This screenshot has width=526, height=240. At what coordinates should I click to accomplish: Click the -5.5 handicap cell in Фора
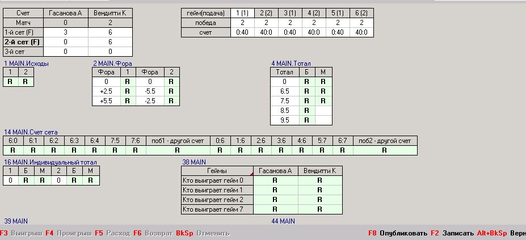point(150,91)
